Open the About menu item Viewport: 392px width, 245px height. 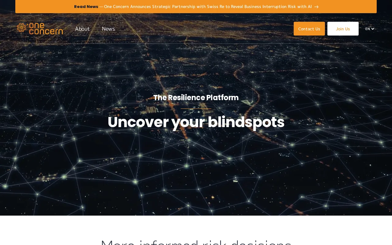click(82, 29)
